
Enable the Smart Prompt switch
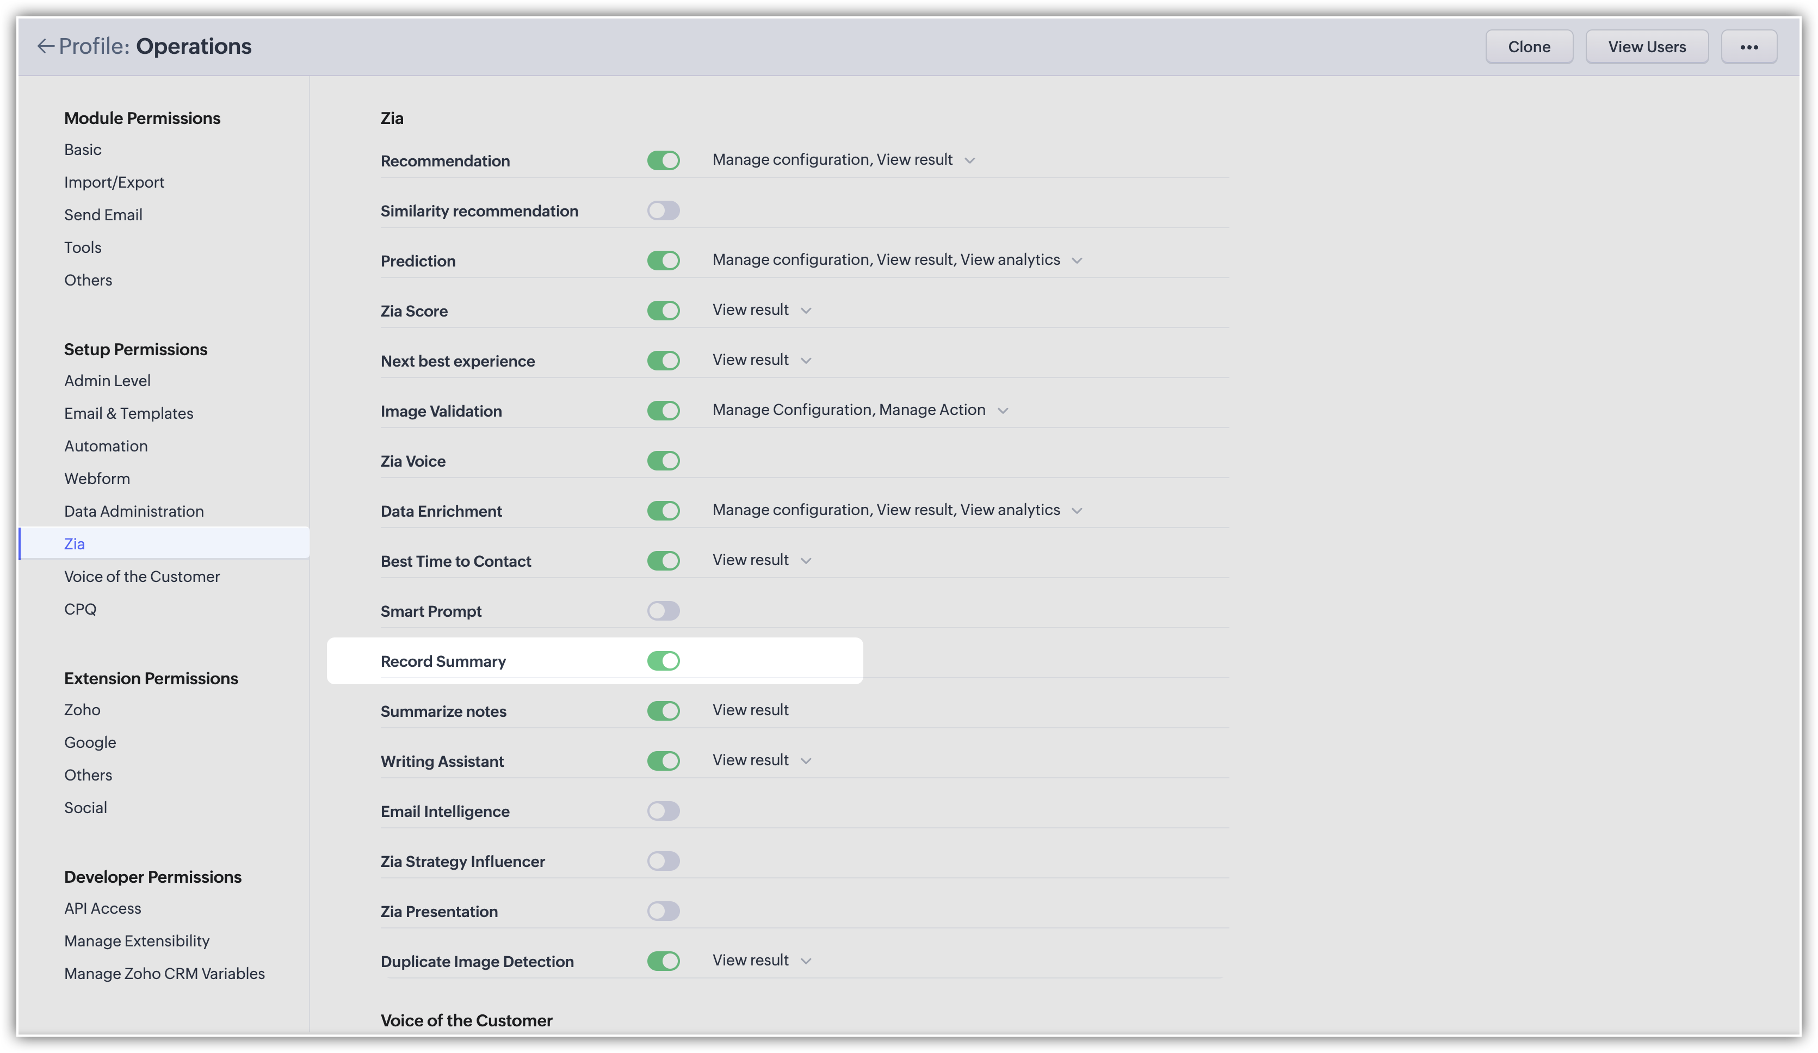tap(663, 611)
